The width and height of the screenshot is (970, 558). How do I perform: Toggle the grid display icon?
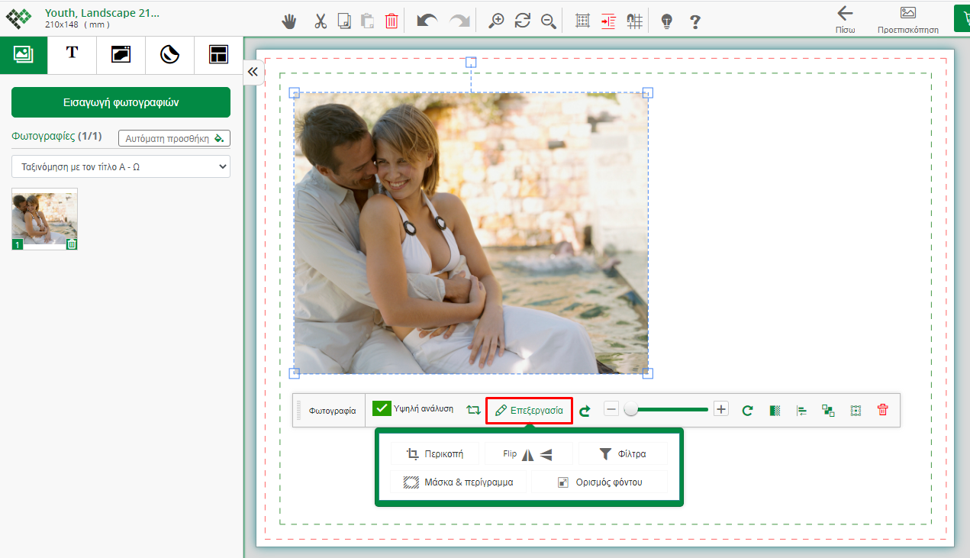582,21
